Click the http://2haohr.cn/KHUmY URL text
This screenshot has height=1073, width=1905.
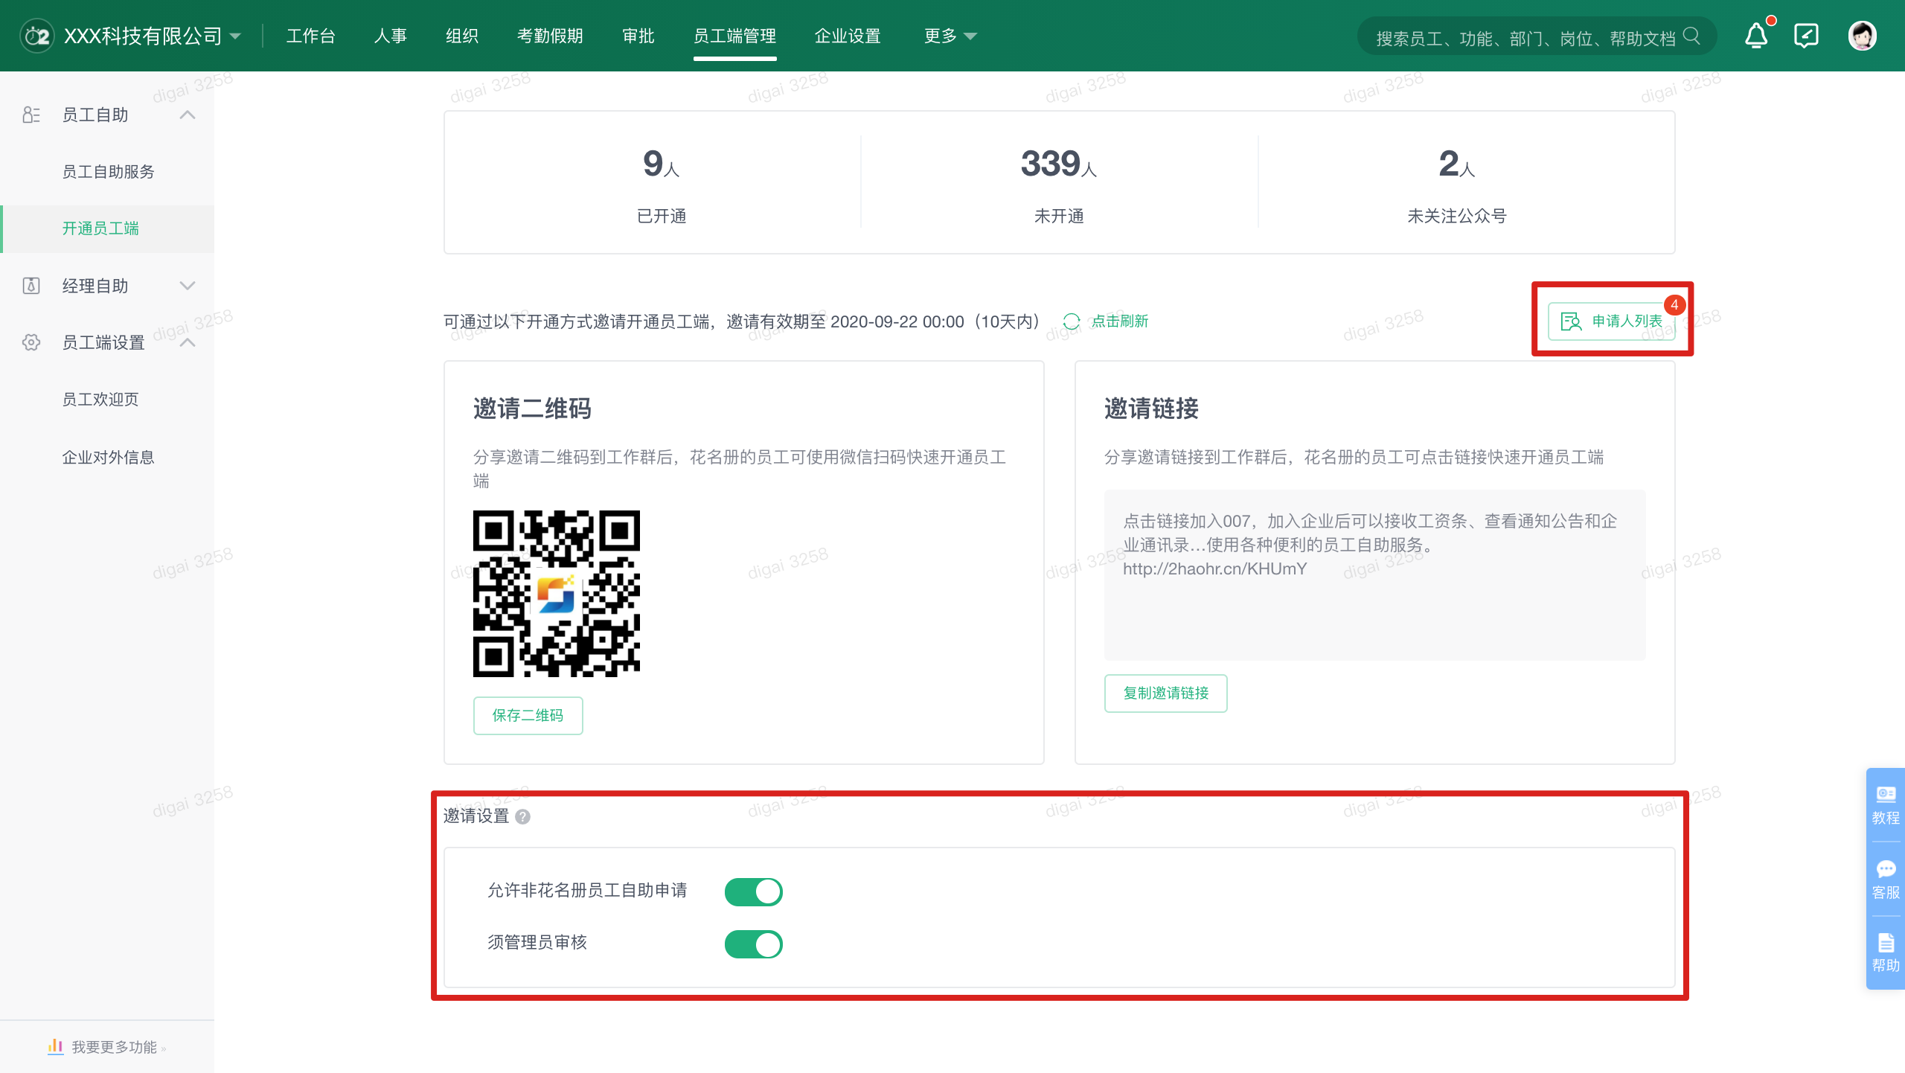click(1214, 569)
